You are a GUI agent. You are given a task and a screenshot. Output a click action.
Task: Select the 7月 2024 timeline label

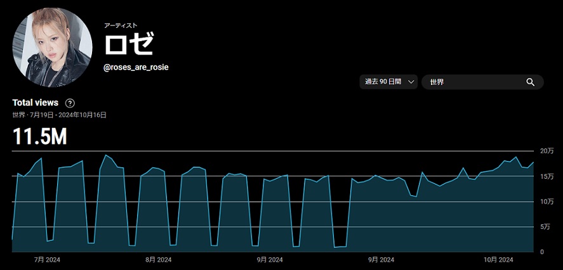[x=48, y=260]
